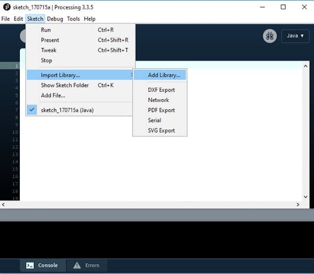314x274 pixels.
Task: Click the horizontal scroll right arrow
Action: click(298, 204)
